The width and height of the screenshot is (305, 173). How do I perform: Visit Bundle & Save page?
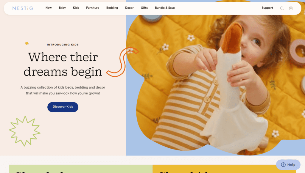165,8
